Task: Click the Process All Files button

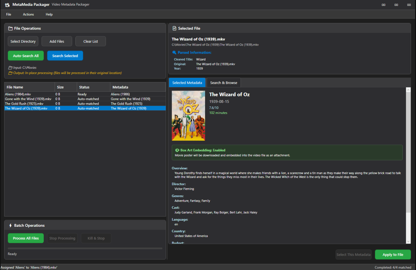Action: 26,238
